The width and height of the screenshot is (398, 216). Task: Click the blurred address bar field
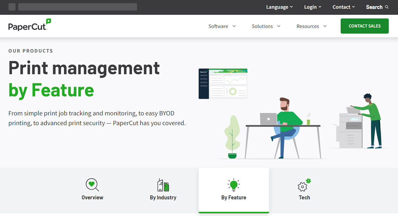pos(77,7)
